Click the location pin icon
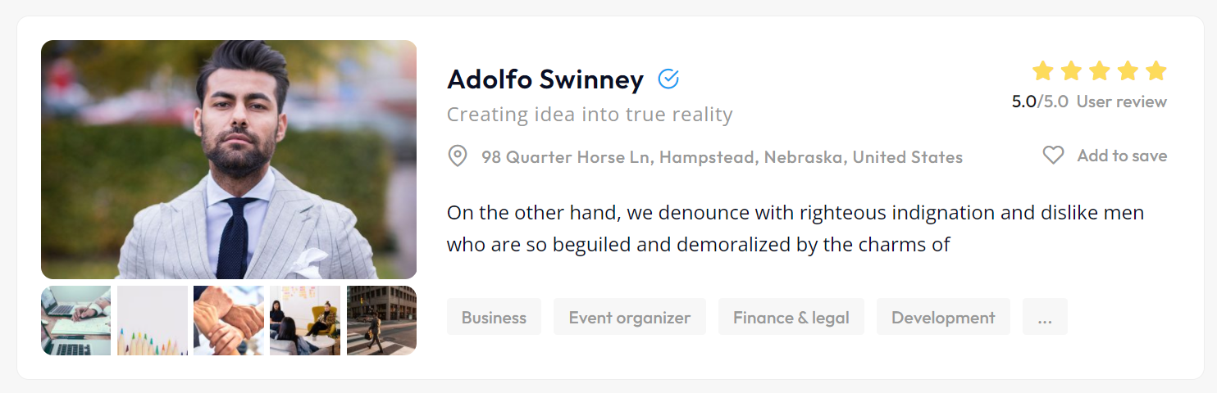Image resolution: width=1217 pixels, height=393 pixels. pyautogui.click(x=458, y=156)
